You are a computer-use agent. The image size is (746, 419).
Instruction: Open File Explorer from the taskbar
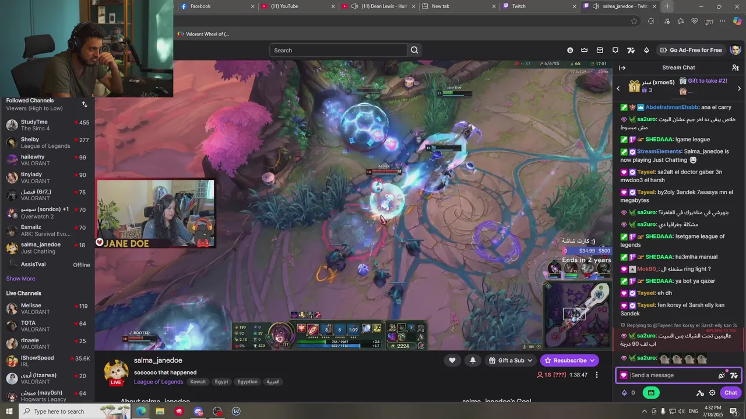pos(160,411)
